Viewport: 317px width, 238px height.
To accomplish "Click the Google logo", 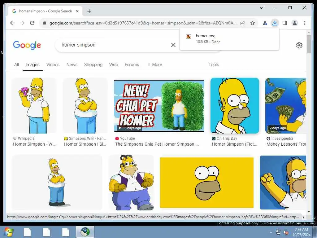I will [27, 45].
